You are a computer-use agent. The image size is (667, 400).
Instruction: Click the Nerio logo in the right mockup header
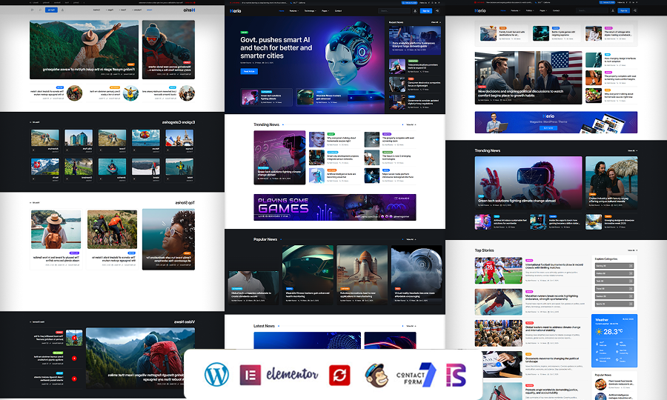pos(480,10)
